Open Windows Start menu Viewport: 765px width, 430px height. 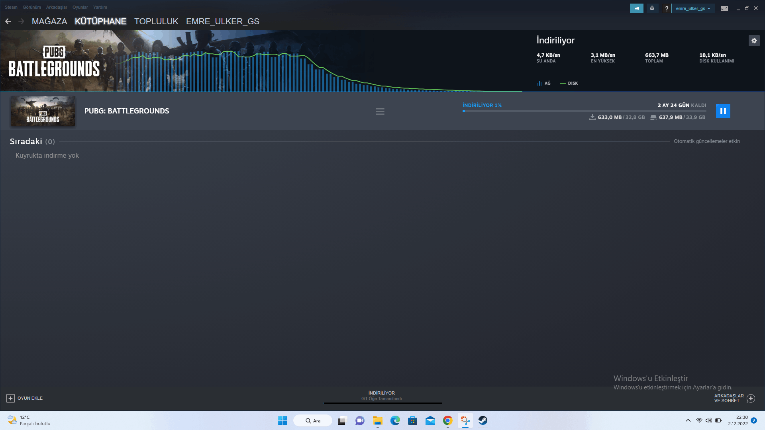[282, 420]
